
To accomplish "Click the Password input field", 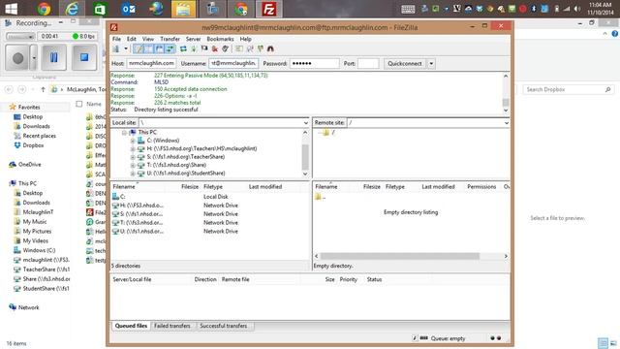I will tap(314, 63).
